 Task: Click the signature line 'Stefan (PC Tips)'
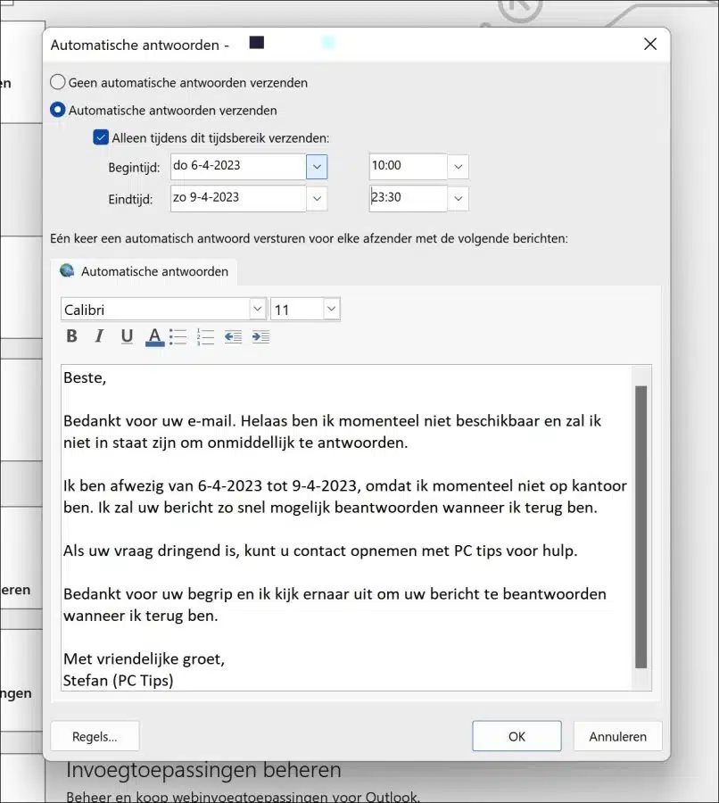(x=119, y=680)
